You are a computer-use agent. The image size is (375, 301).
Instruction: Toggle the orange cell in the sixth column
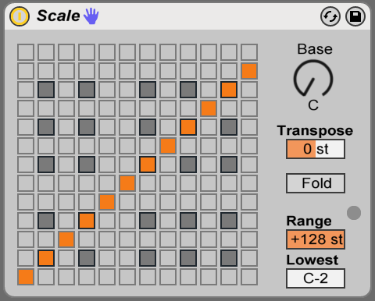point(127,183)
